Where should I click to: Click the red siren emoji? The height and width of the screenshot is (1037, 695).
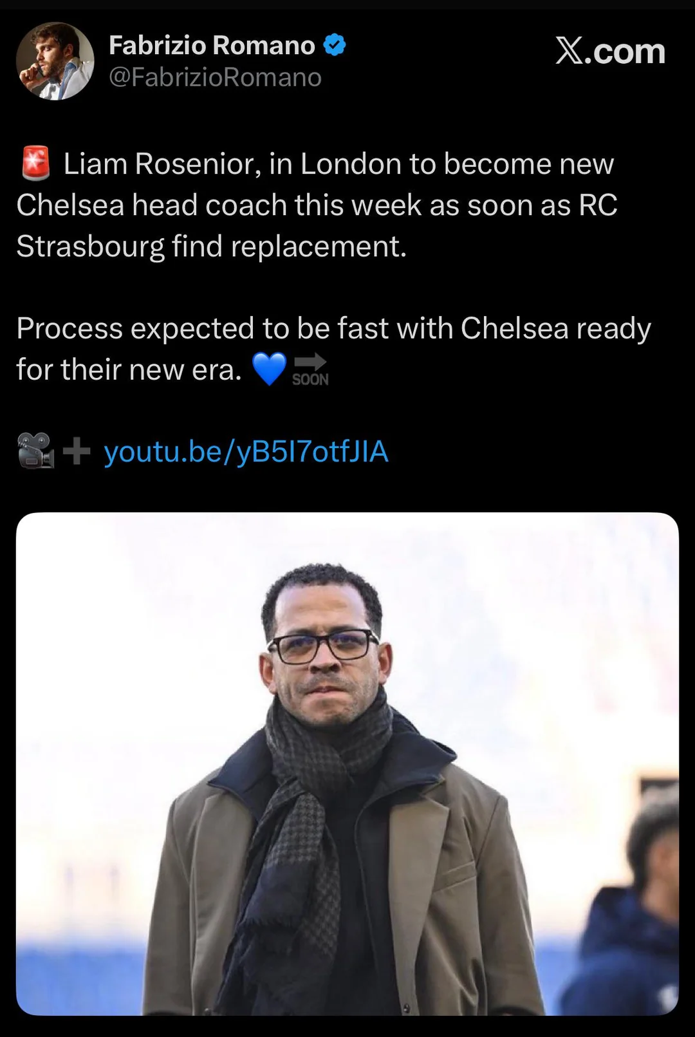coord(36,163)
